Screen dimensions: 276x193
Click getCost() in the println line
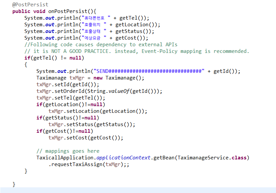(x=130, y=38)
